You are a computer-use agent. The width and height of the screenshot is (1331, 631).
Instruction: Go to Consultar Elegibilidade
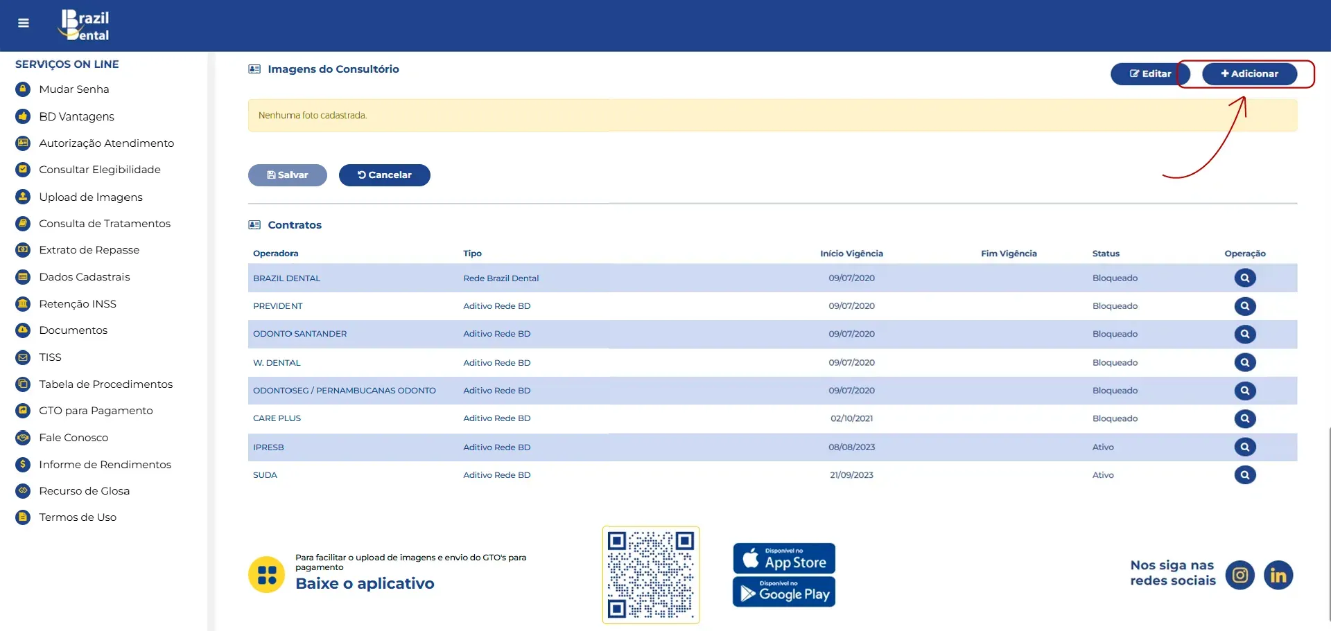coord(100,170)
